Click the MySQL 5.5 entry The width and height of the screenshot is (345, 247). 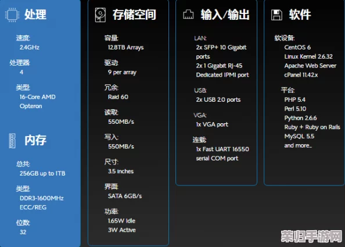point(299,136)
